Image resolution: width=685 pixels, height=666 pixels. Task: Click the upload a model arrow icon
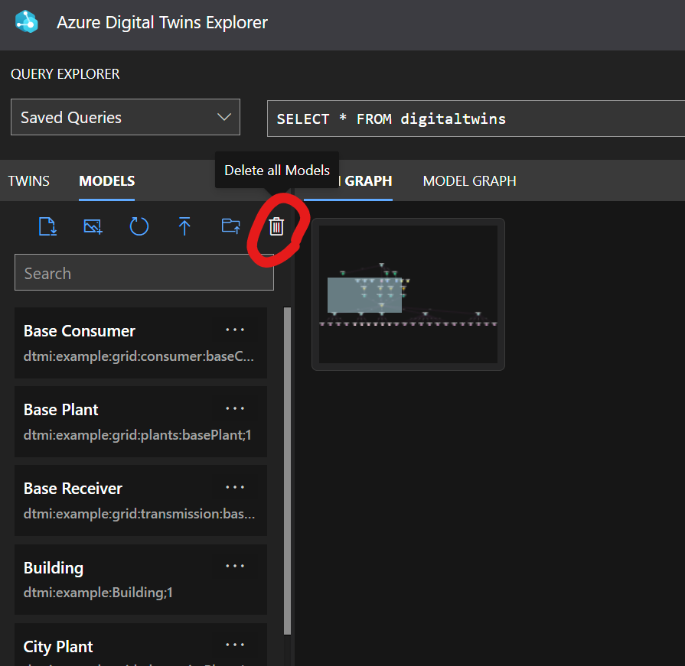[x=184, y=226]
